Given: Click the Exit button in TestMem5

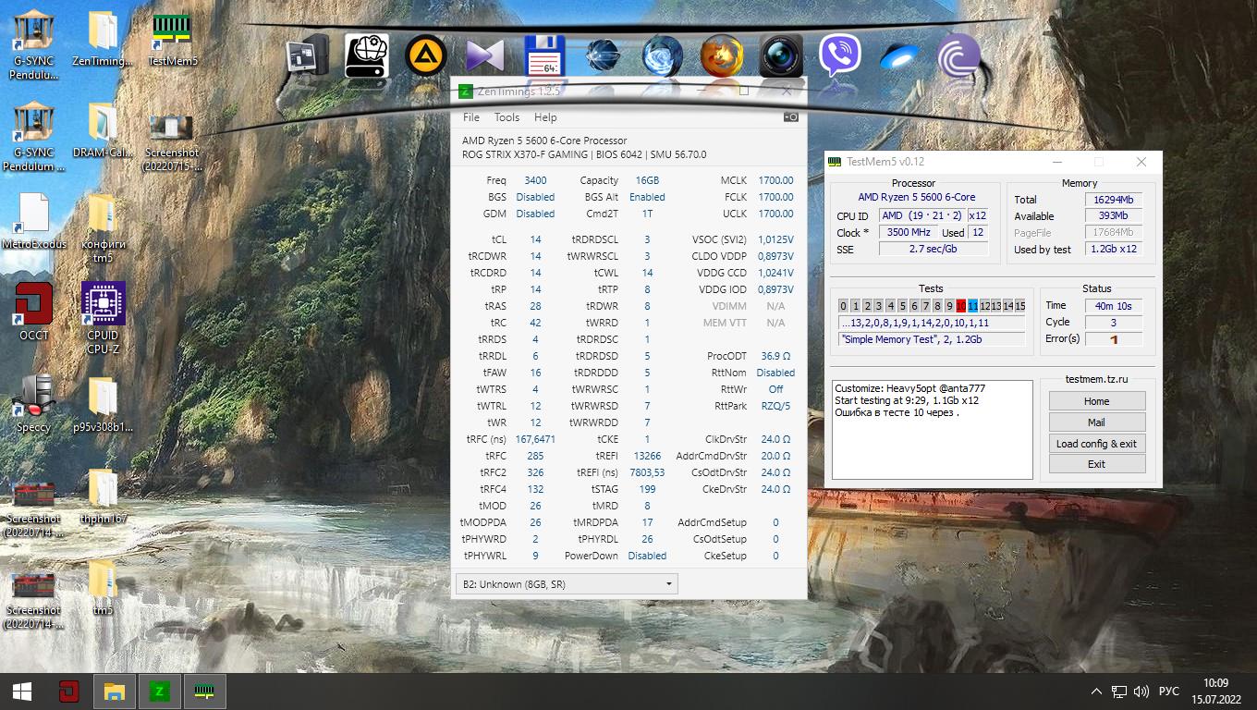Looking at the screenshot, I should 1096,464.
